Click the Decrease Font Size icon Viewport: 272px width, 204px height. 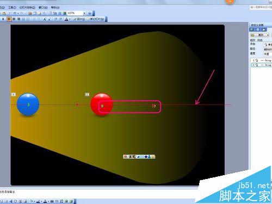click(x=50, y=19)
